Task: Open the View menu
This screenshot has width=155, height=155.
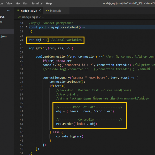Action: [x=9, y=4]
